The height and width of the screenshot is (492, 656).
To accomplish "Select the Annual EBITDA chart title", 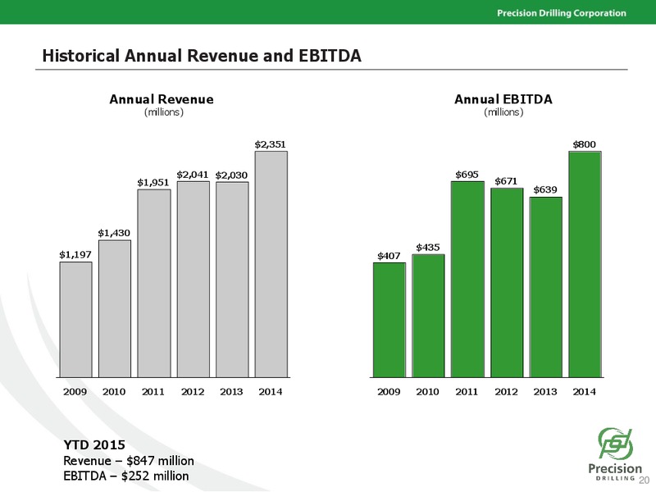I will [503, 99].
